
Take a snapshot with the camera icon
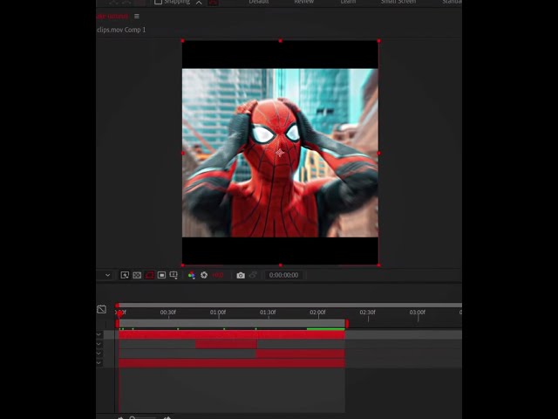241,276
